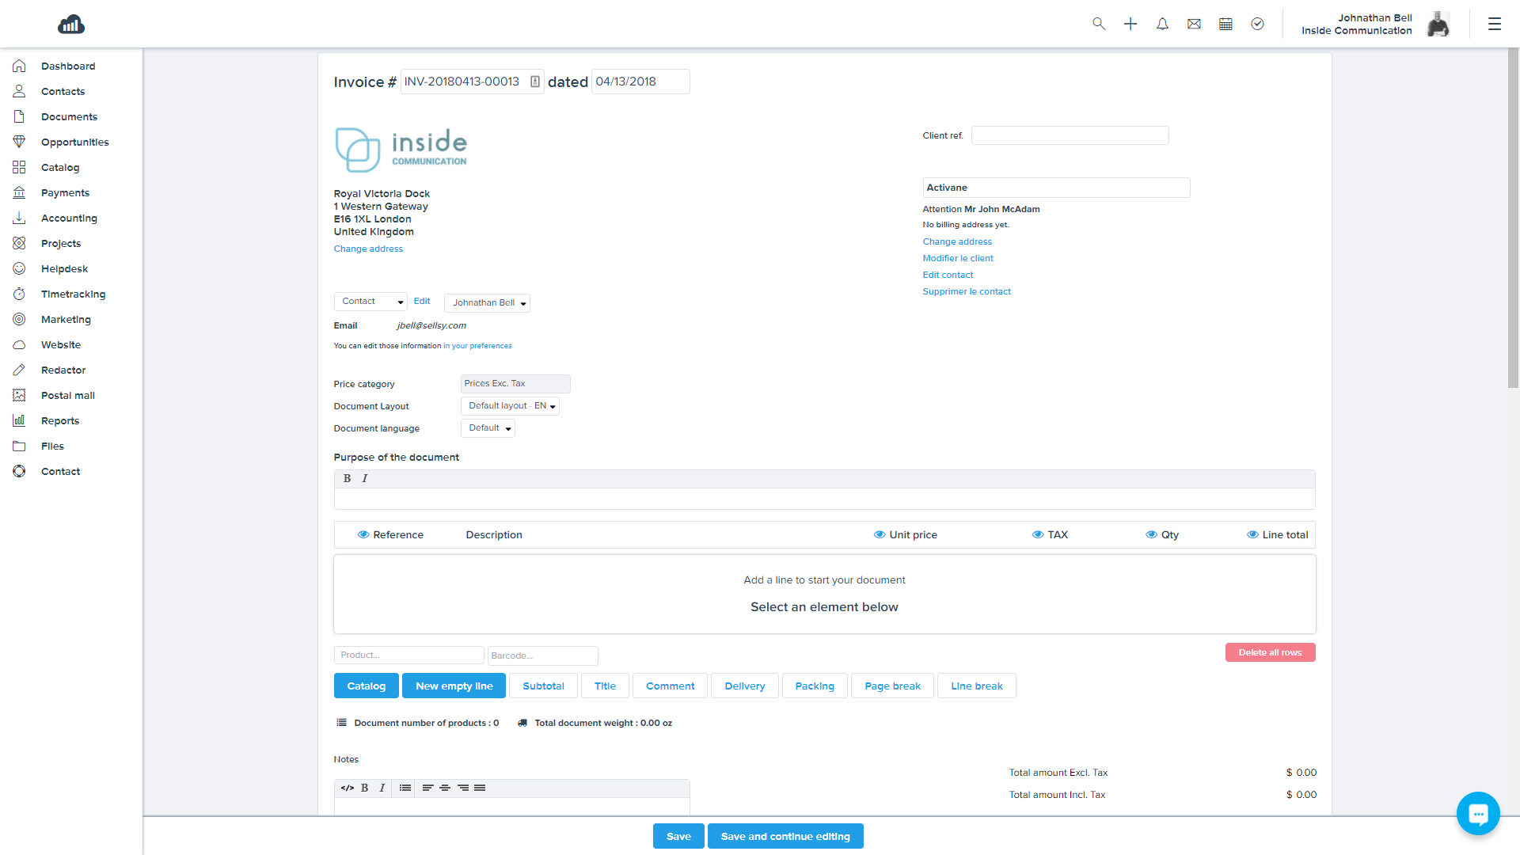
Task: Go to Timetracking in sidebar
Action: (73, 294)
